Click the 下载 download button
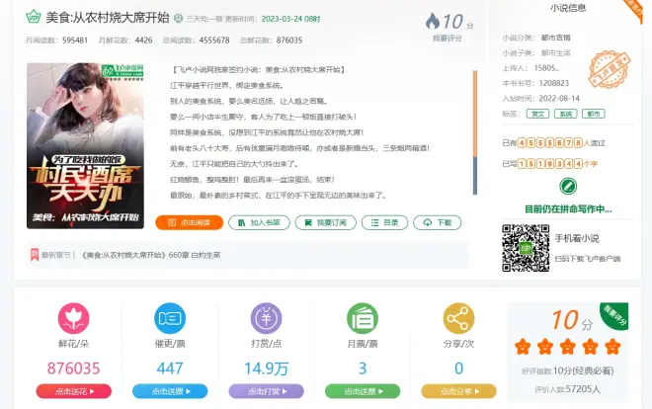The width and height of the screenshot is (652, 409). [438, 223]
